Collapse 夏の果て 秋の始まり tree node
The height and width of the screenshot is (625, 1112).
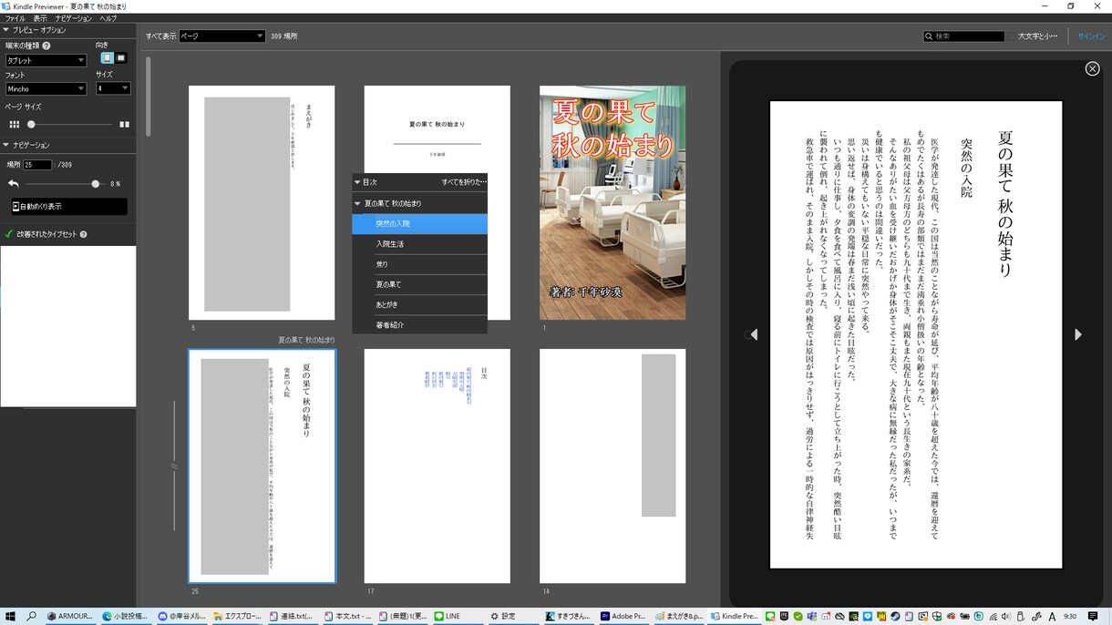coord(358,203)
